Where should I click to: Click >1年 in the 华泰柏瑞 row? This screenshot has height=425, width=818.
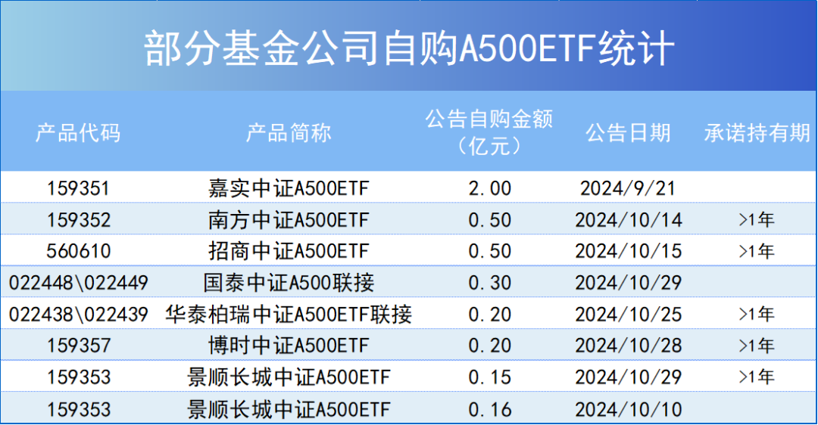(x=757, y=314)
